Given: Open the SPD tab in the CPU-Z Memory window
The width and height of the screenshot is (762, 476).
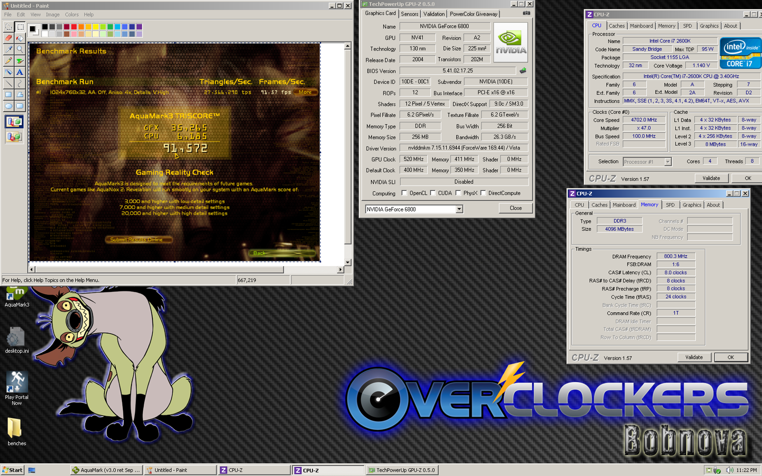Looking at the screenshot, I should (x=670, y=205).
